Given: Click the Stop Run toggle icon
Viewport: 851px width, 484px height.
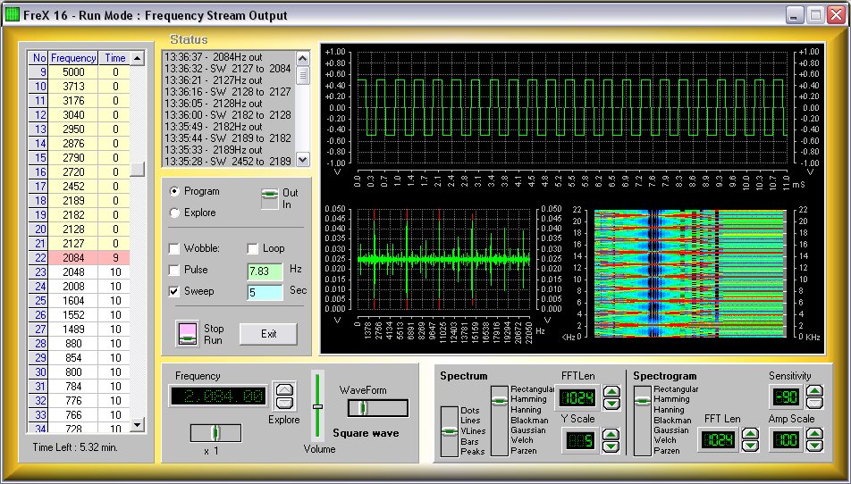Looking at the screenshot, I should (188, 333).
